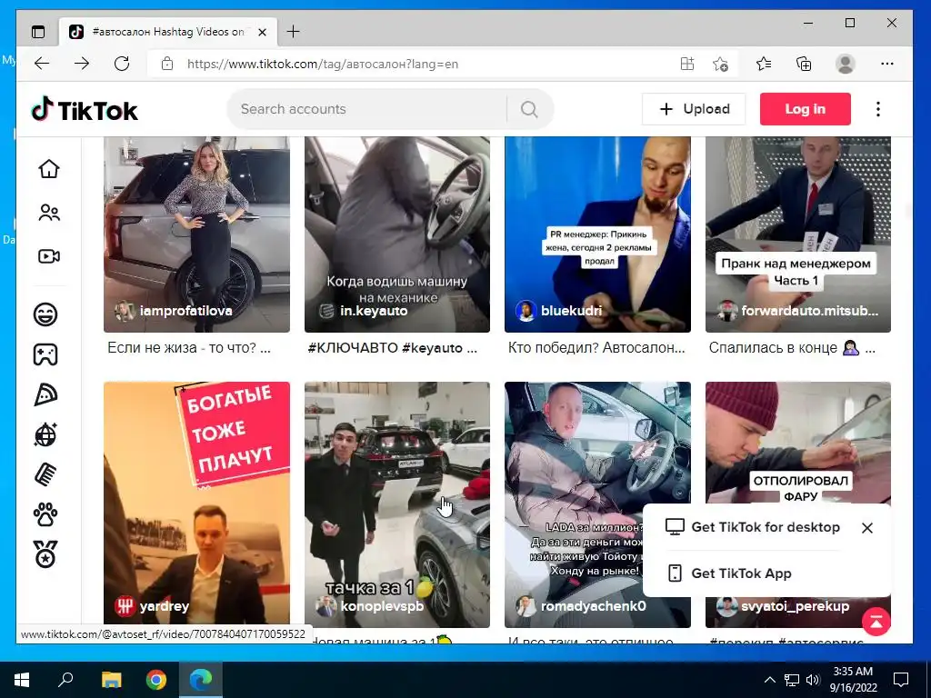Open the Following people icon in sidebar
The height and width of the screenshot is (698, 931).
49,213
